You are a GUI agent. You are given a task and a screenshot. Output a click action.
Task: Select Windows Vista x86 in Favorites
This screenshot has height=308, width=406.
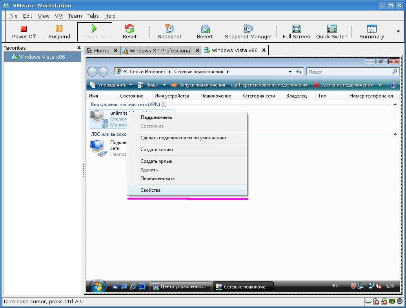[x=43, y=57]
